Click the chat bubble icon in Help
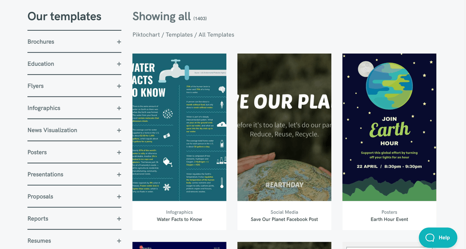This screenshot has height=249, width=466. (430, 237)
